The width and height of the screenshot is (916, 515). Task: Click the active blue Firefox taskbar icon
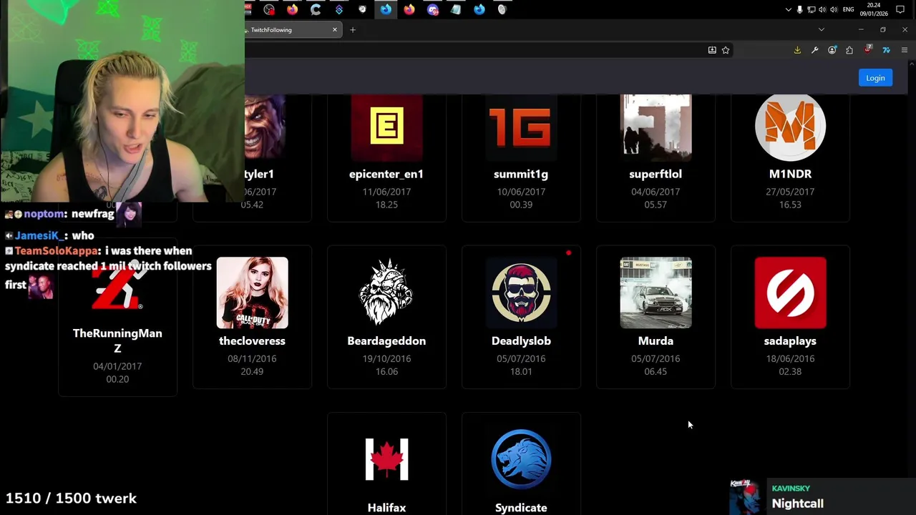pos(386,9)
